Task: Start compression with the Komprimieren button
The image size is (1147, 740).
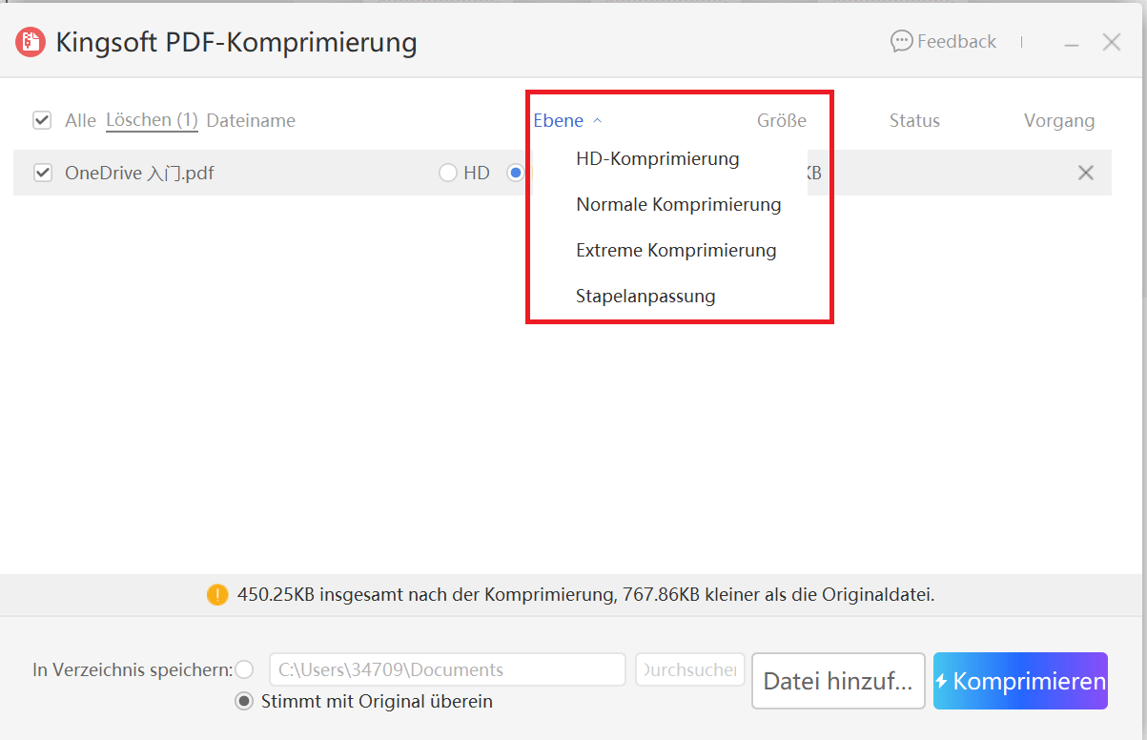Action: point(1020,681)
